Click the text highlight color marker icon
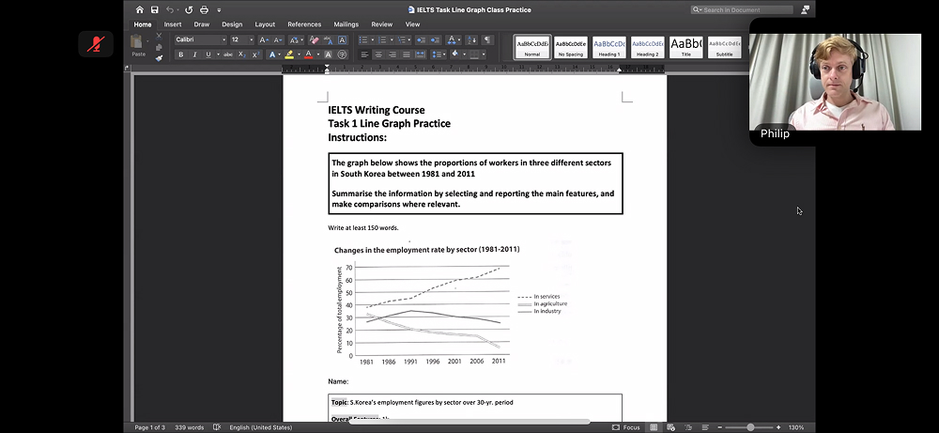Screen dimensions: 939x433 point(288,54)
